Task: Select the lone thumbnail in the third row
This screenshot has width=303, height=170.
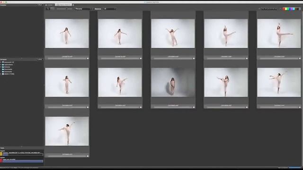Action: point(67,131)
